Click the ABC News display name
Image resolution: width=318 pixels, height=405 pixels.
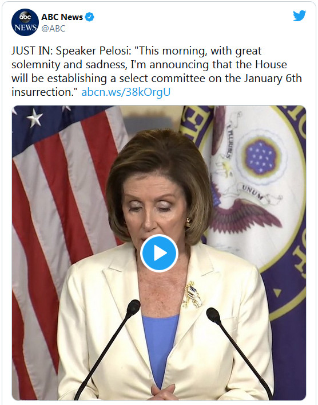coord(62,17)
